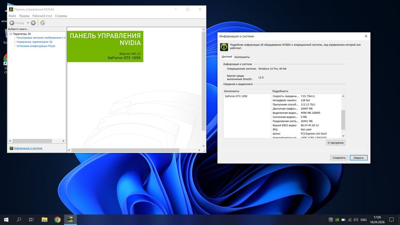Open File Explorer from the taskbar
This screenshot has height=225, width=400.
44,219
